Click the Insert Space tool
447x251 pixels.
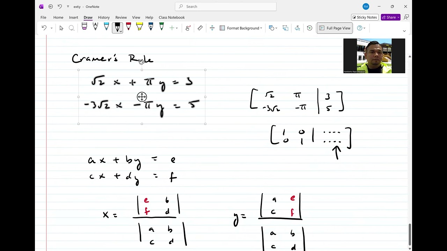point(212,28)
